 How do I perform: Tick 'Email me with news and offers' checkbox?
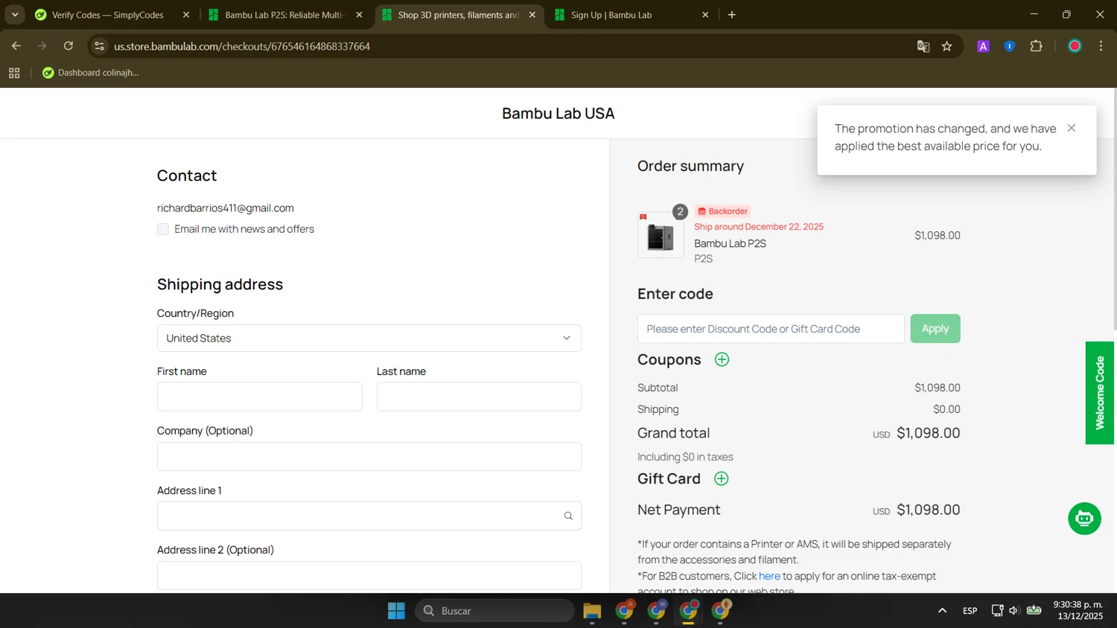pos(163,229)
